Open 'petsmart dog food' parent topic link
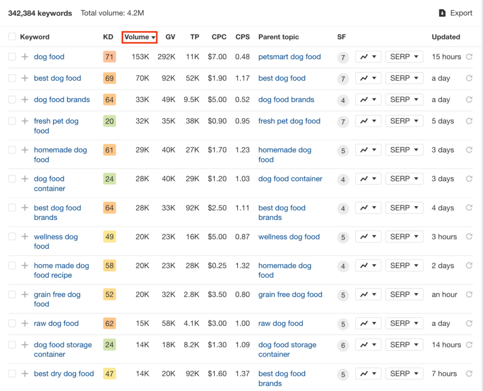 click(x=290, y=57)
